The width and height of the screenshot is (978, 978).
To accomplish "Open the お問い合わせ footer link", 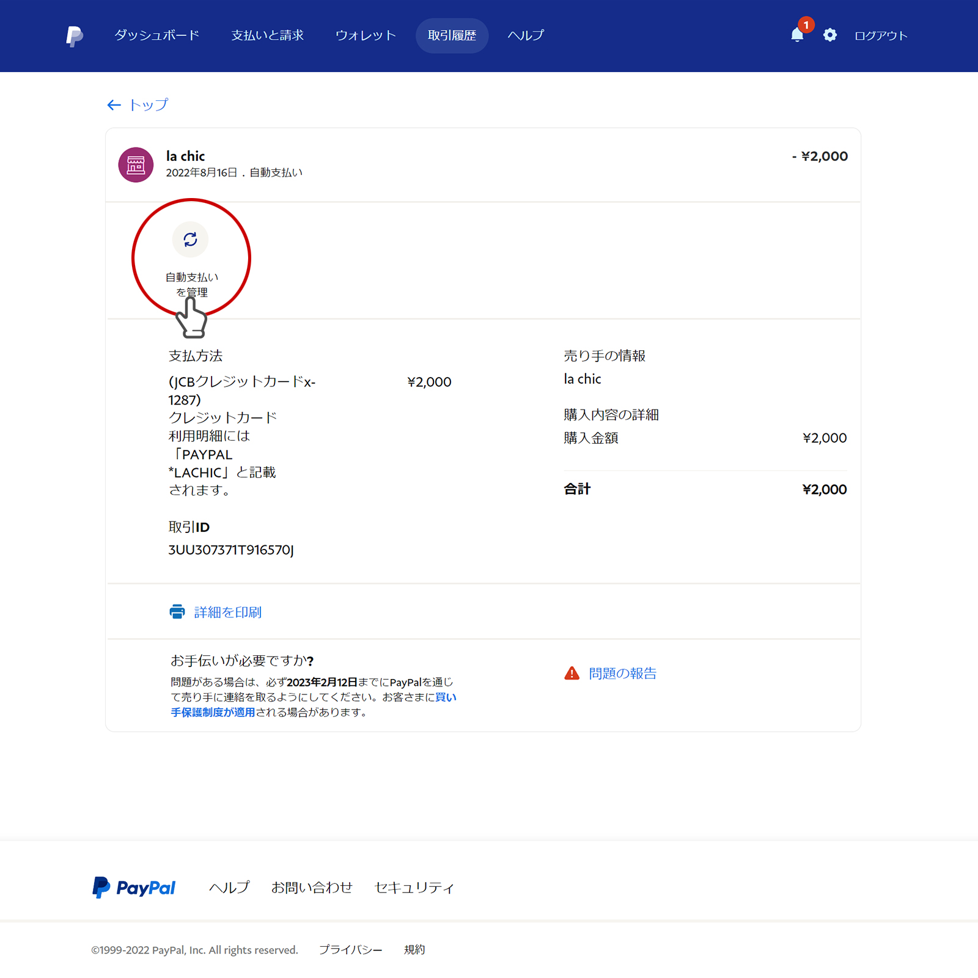I will [312, 888].
